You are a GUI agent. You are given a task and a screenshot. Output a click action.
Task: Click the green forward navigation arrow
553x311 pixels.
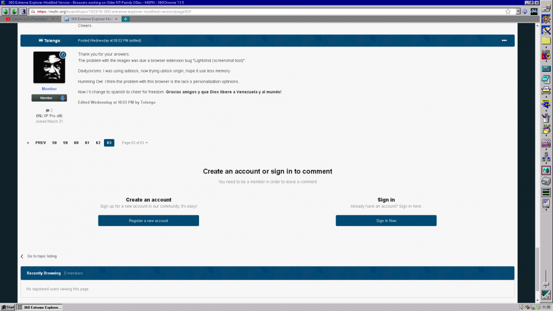(x=14, y=11)
